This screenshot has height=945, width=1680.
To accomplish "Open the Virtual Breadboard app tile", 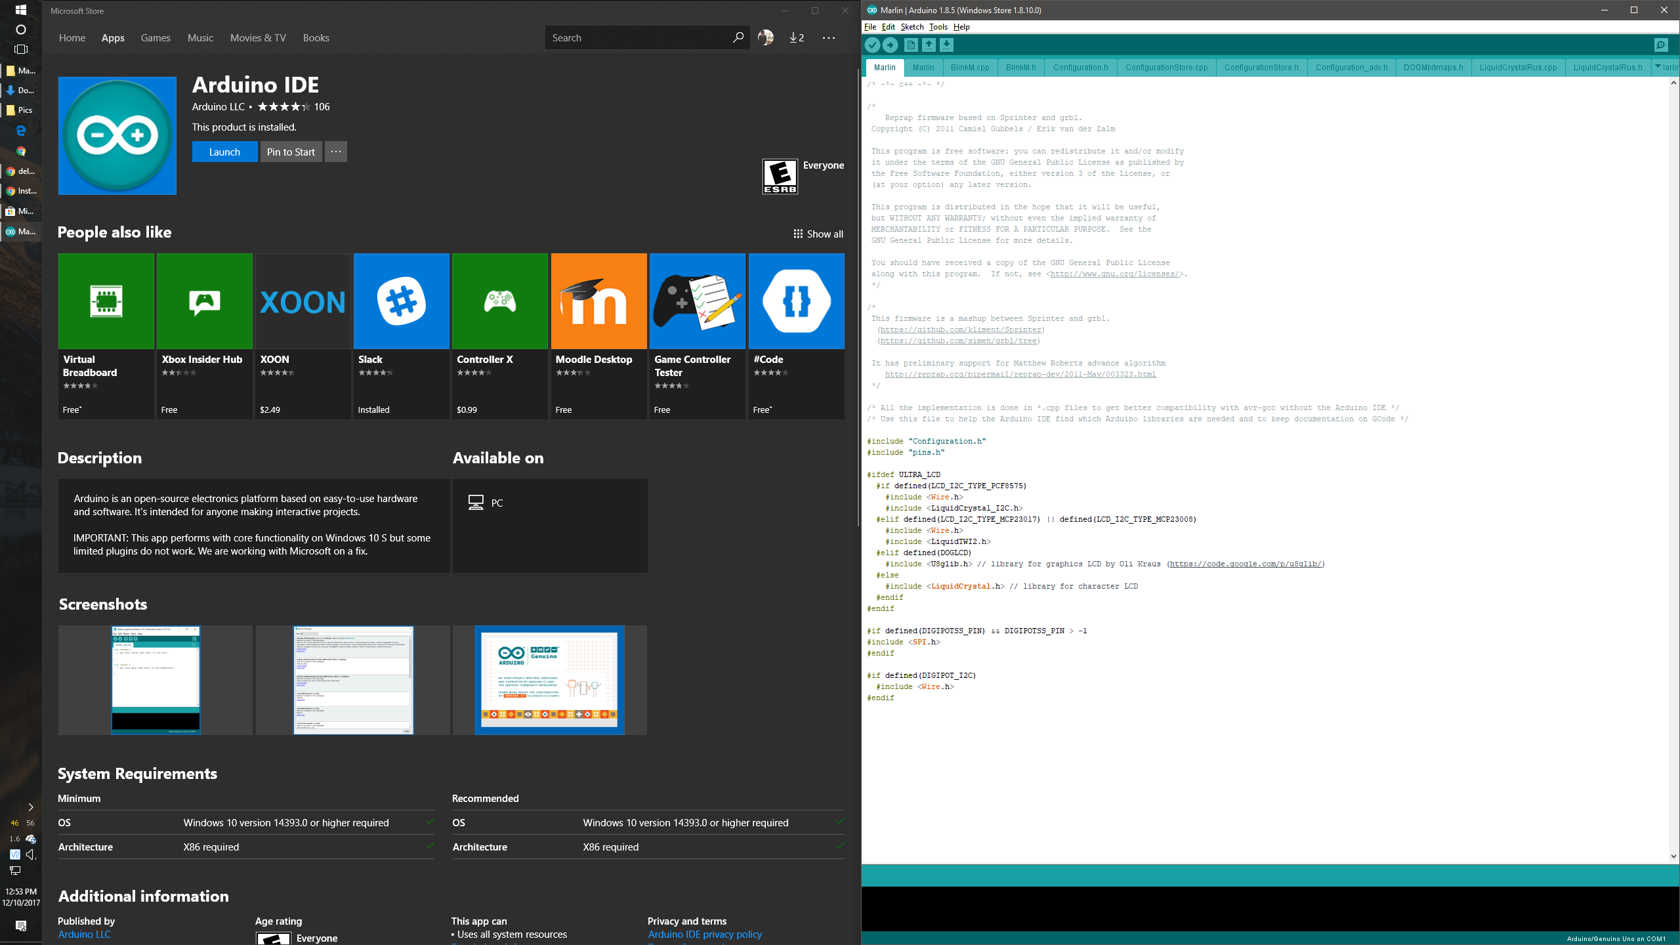I will (106, 336).
